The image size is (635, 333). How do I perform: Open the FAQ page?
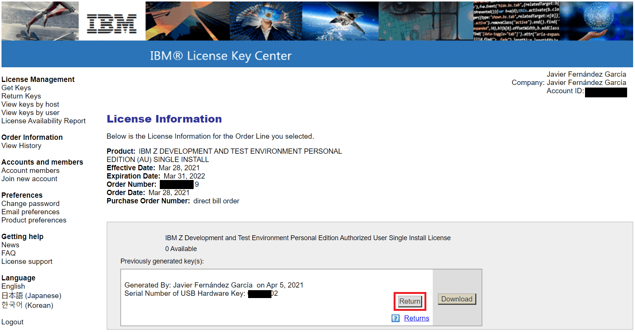8,253
